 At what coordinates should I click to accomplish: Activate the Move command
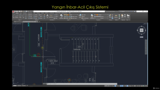point(30,15)
